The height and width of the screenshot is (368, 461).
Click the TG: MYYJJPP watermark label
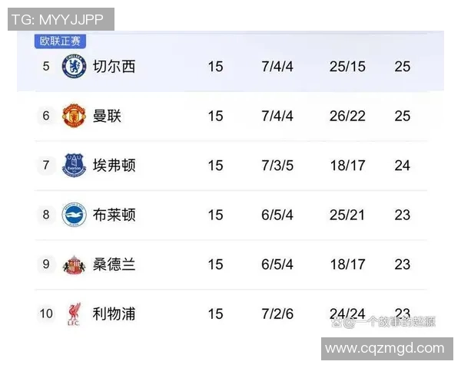[x=58, y=18]
